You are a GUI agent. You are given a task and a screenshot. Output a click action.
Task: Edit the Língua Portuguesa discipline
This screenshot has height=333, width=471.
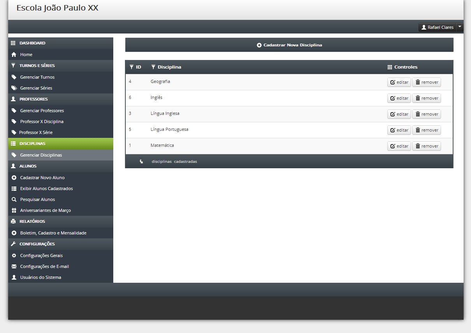[x=399, y=130]
